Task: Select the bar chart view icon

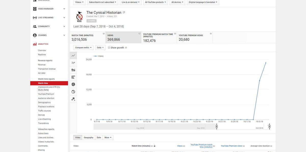Action: (x=73, y=77)
